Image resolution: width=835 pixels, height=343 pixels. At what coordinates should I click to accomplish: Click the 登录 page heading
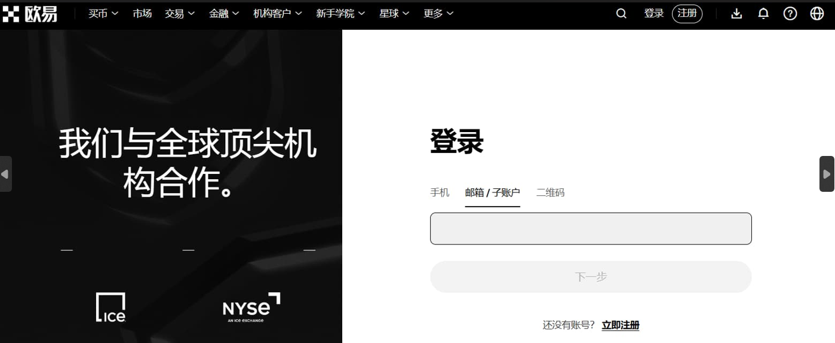coord(456,142)
